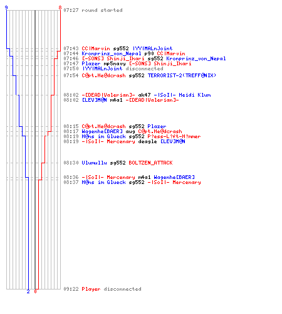Click P?ess-L?ft-H?mmer victim name

click(x=174, y=136)
